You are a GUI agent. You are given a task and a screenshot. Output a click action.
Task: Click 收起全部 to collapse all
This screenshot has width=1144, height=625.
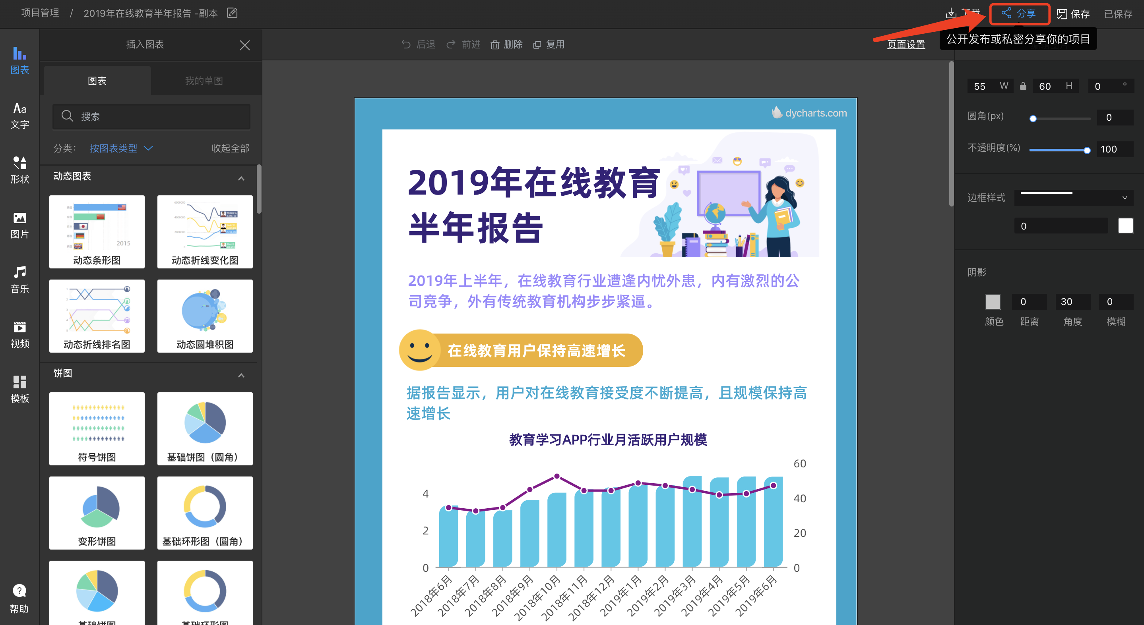pos(230,148)
